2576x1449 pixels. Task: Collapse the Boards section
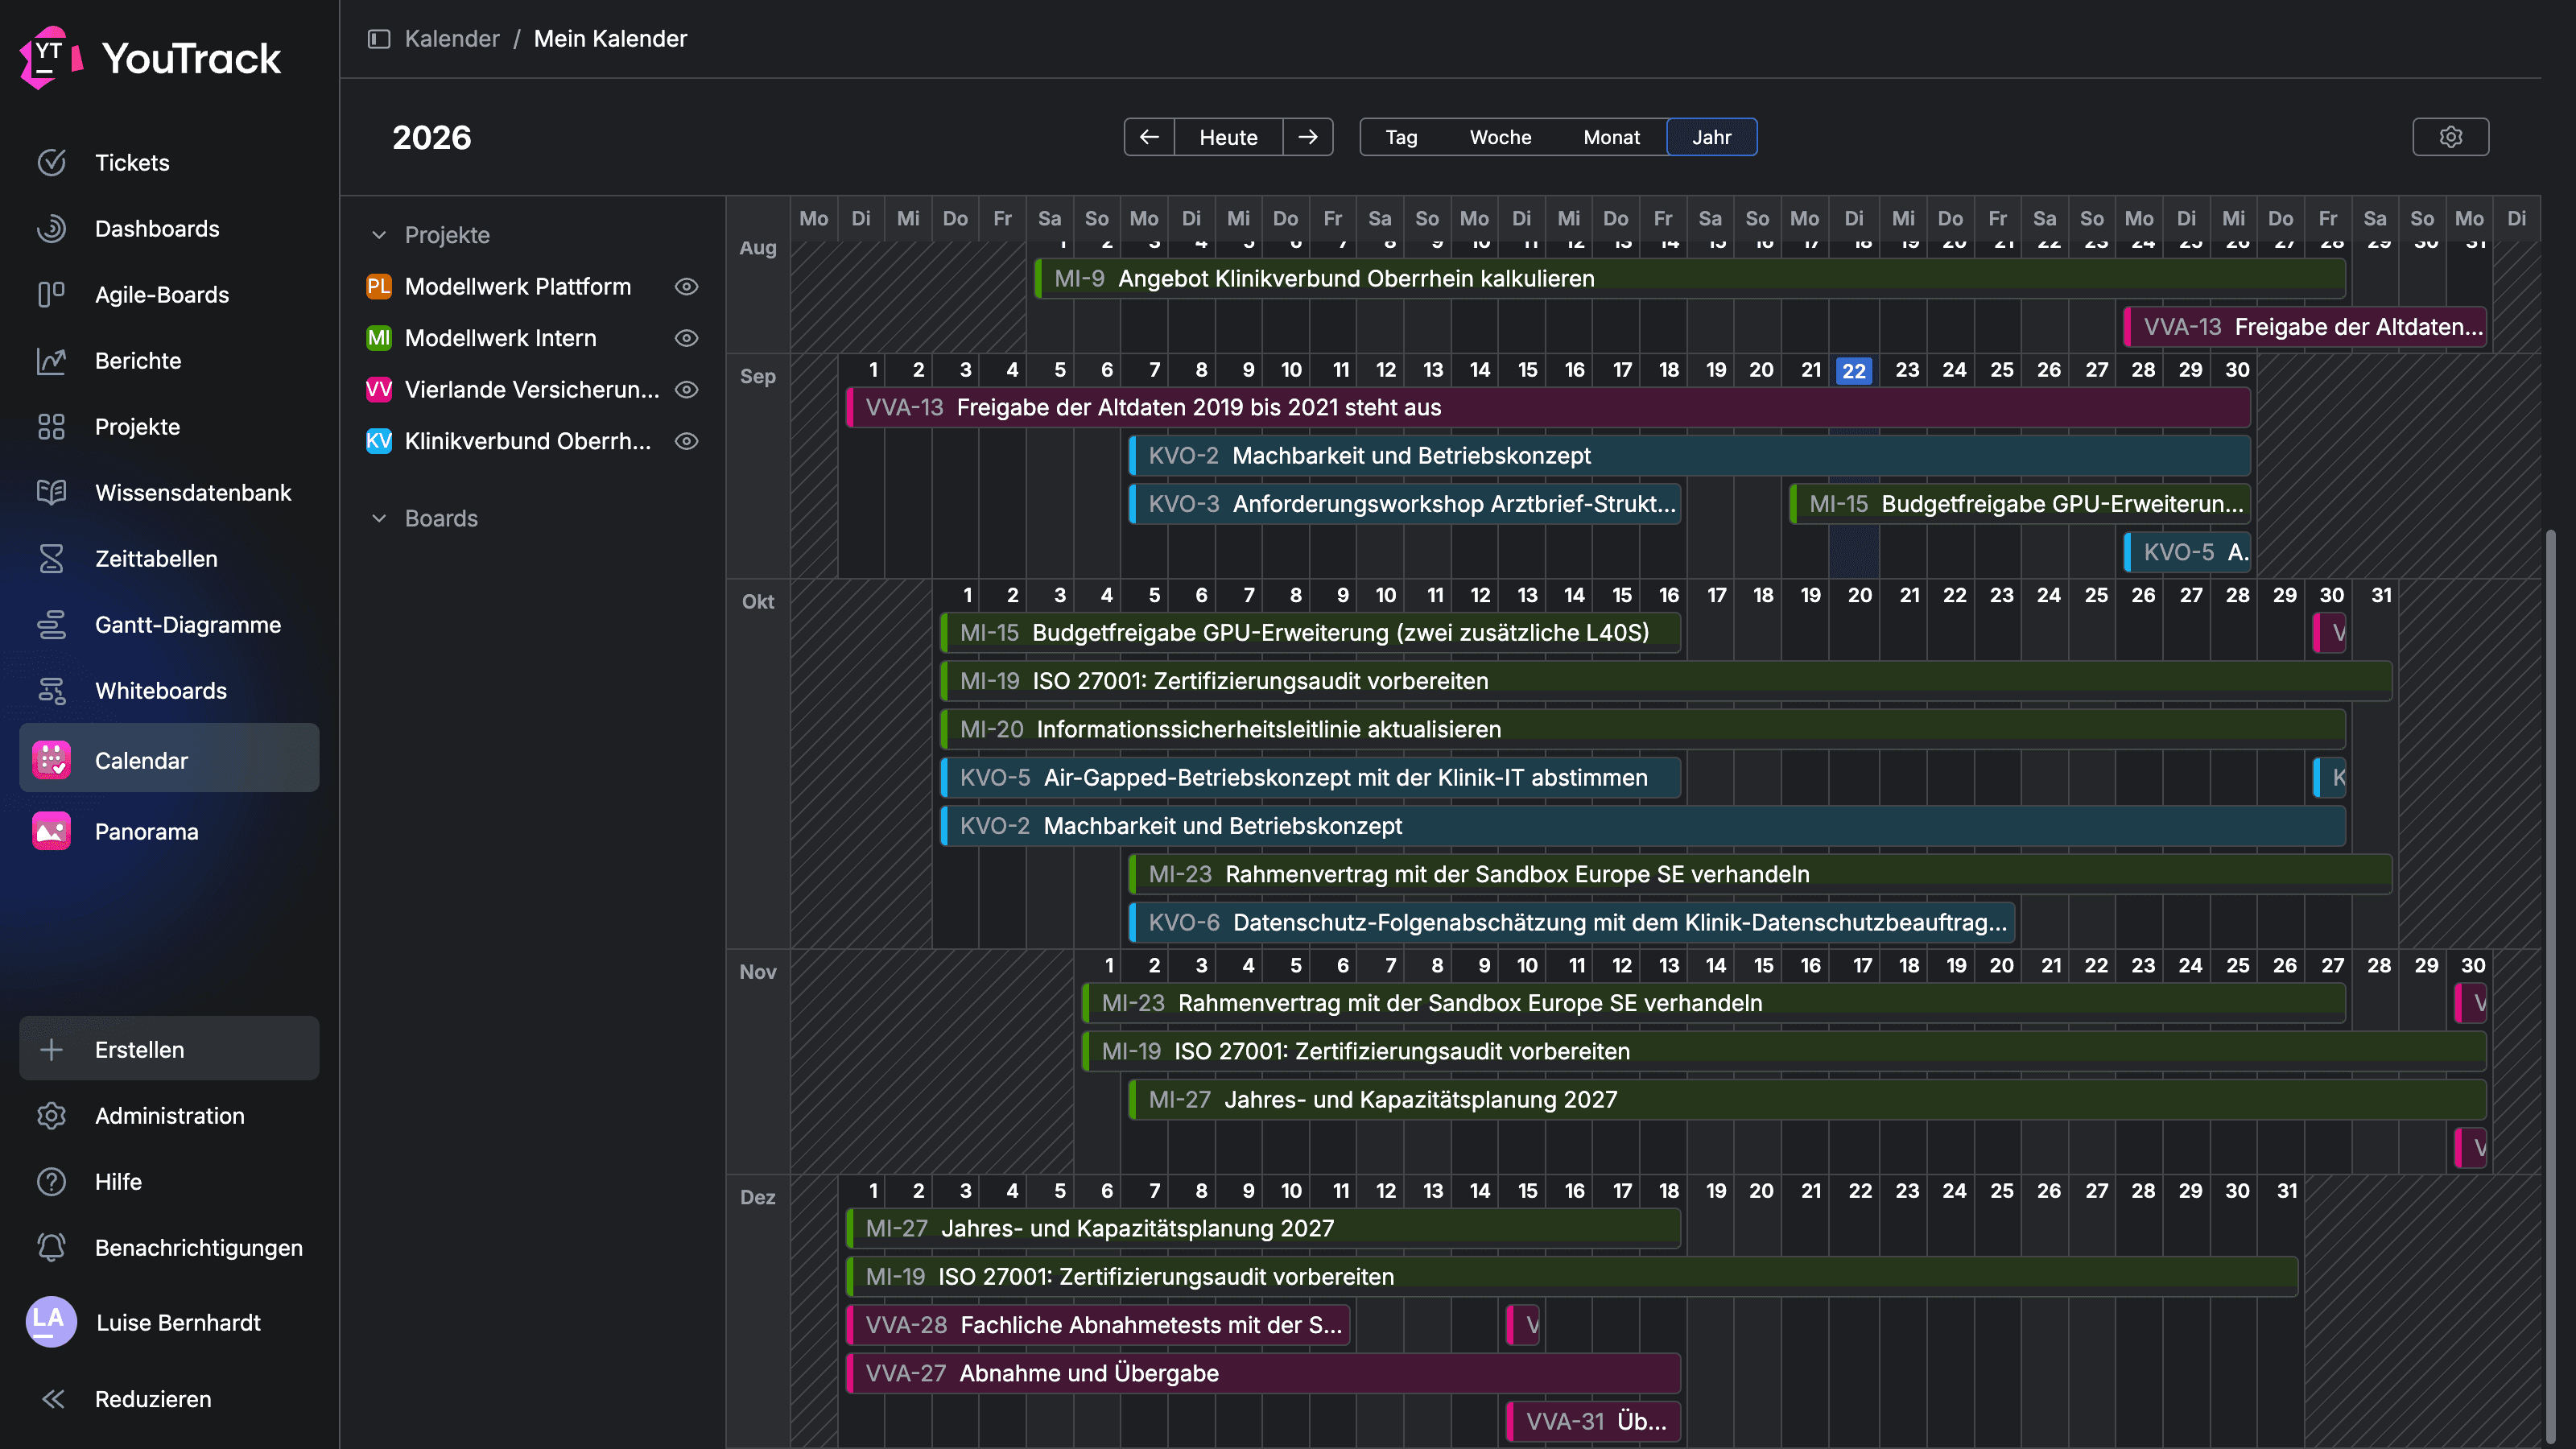tap(379, 518)
